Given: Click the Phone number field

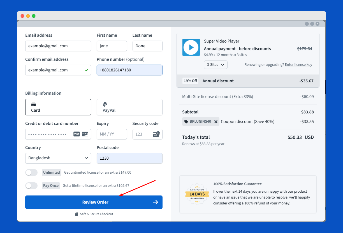Looking at the screenshot, I should 129,70.
